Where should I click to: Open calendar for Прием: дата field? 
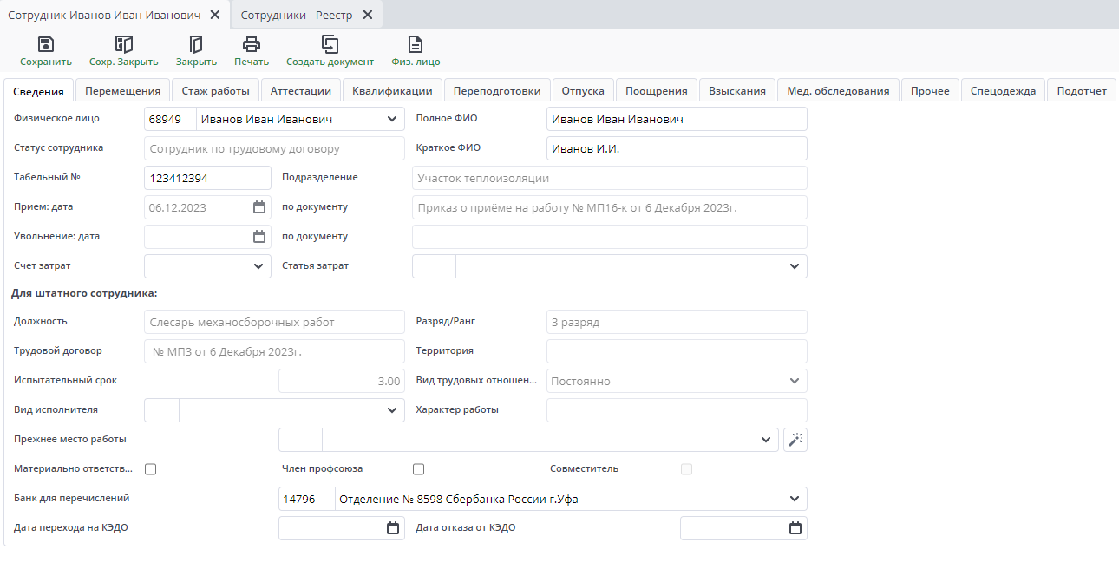point(258,207)
